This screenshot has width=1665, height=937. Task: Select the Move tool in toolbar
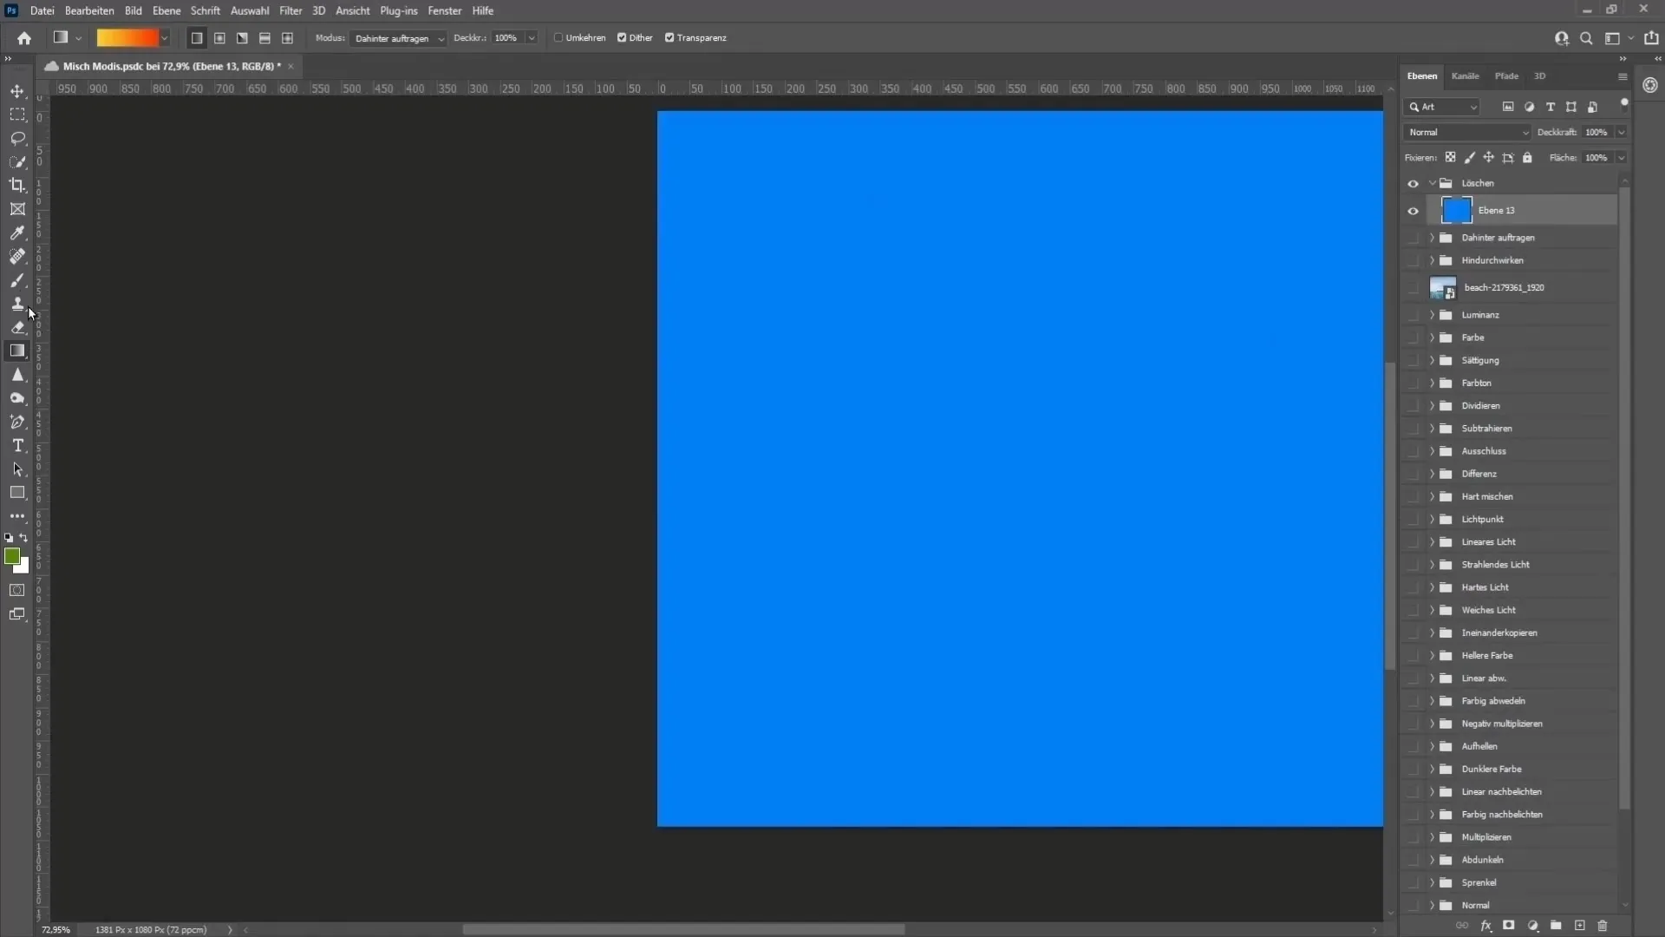[x=16, y=91]
